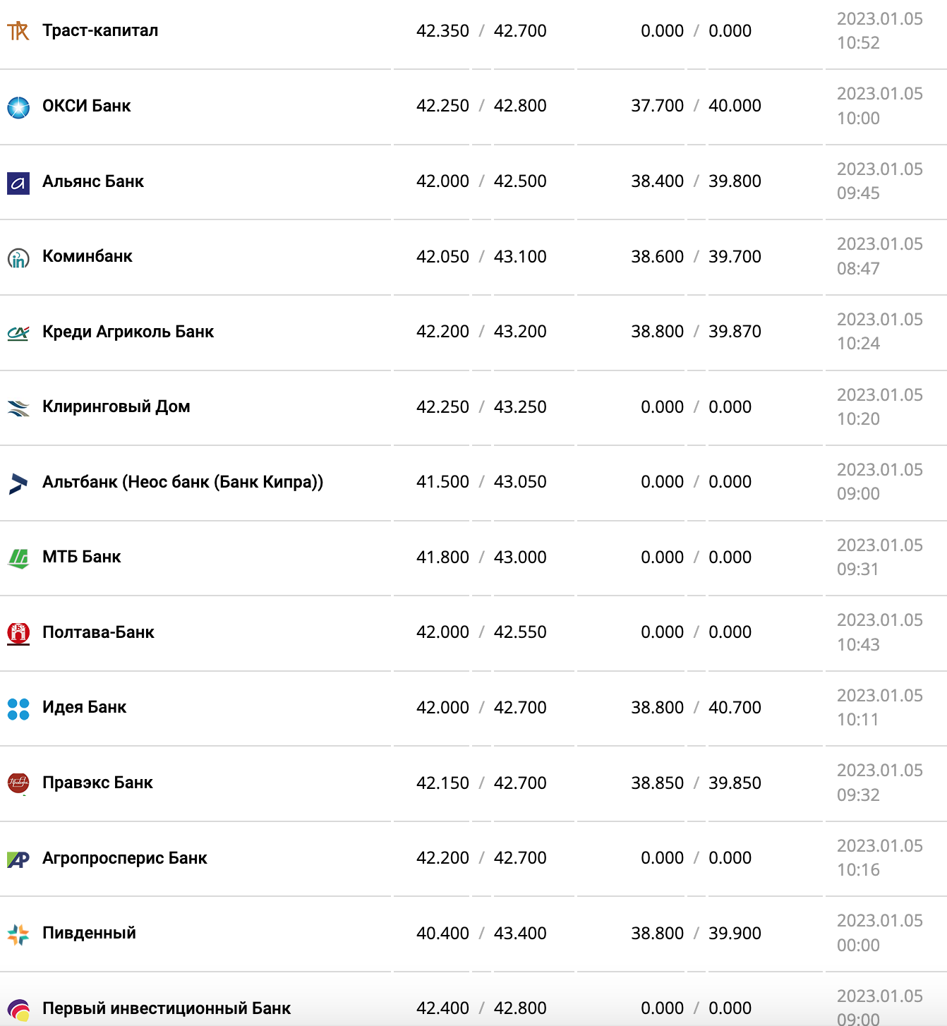Open Первый инвестиционный Банк link
The image size is (947, 1026).
pos(167,1008)
